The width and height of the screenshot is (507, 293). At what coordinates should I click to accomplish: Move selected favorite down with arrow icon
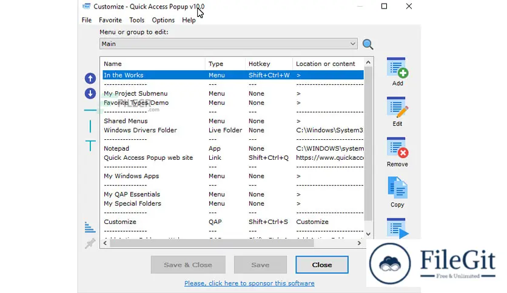(90, 94)
